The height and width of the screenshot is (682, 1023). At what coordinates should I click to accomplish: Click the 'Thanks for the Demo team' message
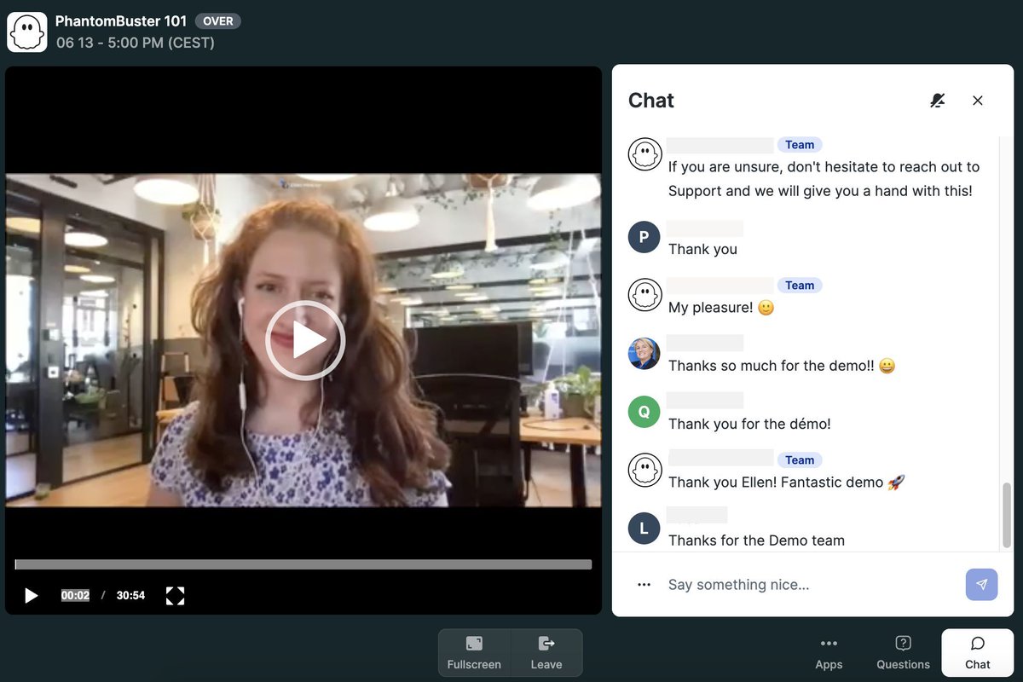tap(756, 540)
